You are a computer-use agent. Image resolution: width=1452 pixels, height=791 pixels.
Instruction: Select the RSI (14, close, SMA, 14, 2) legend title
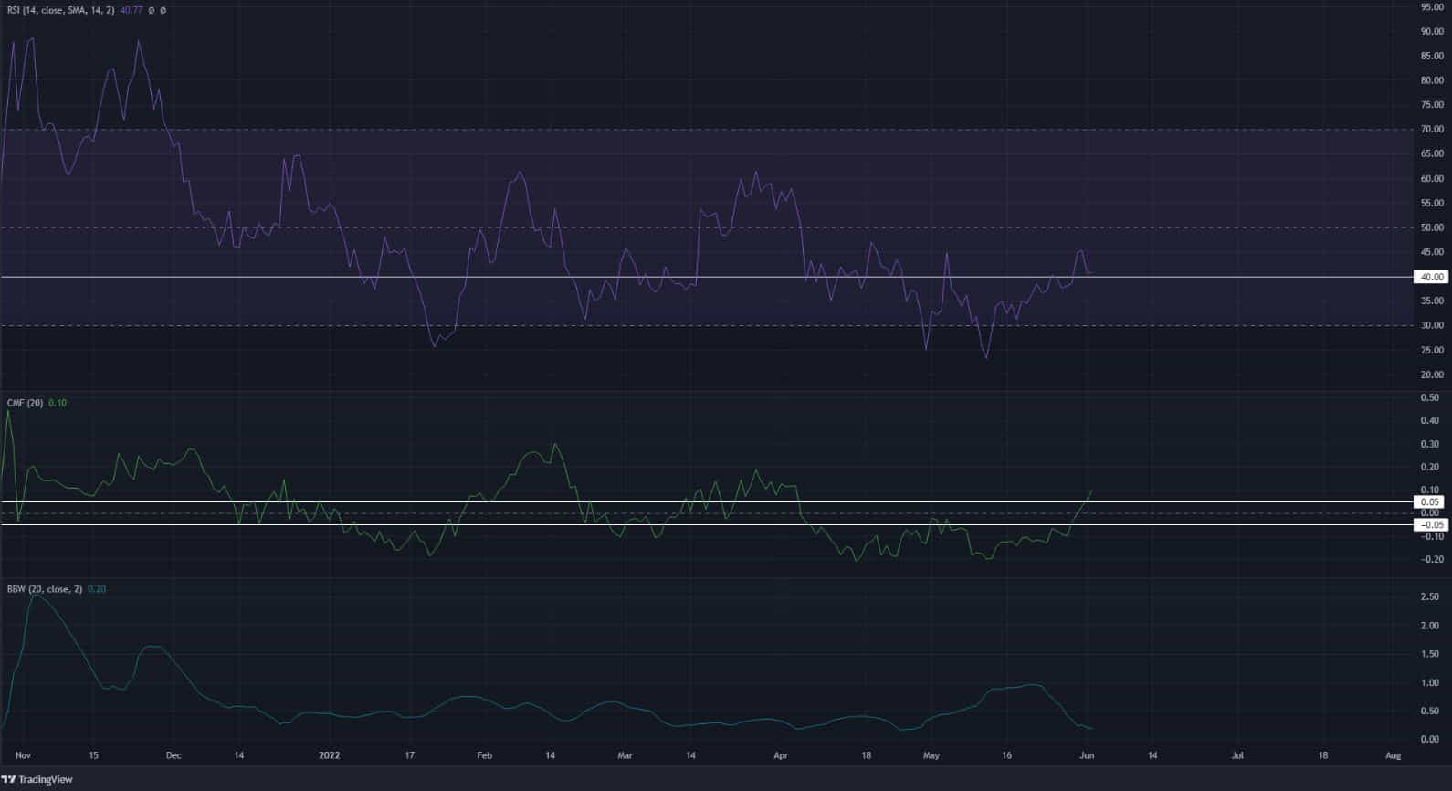click(x=62, y=10)
